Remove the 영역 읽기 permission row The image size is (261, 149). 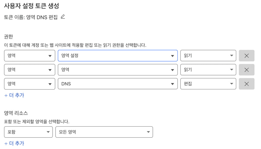coord(246,70)
